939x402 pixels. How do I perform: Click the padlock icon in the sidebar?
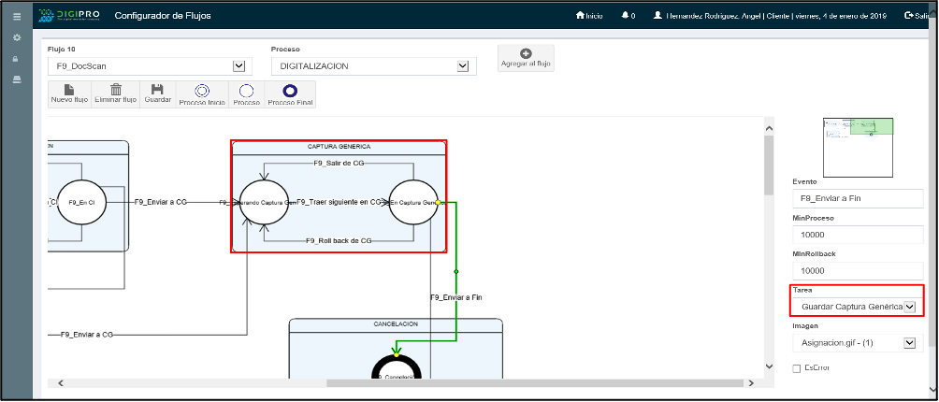point(16,59)
